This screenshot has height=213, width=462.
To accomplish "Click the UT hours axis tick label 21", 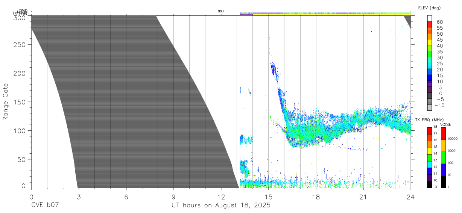I will pyautogui.click(x=363, y=196).
